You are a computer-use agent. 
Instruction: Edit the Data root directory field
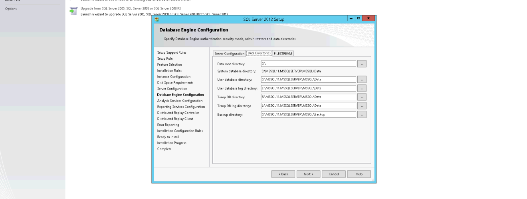(x=308, y=64)
